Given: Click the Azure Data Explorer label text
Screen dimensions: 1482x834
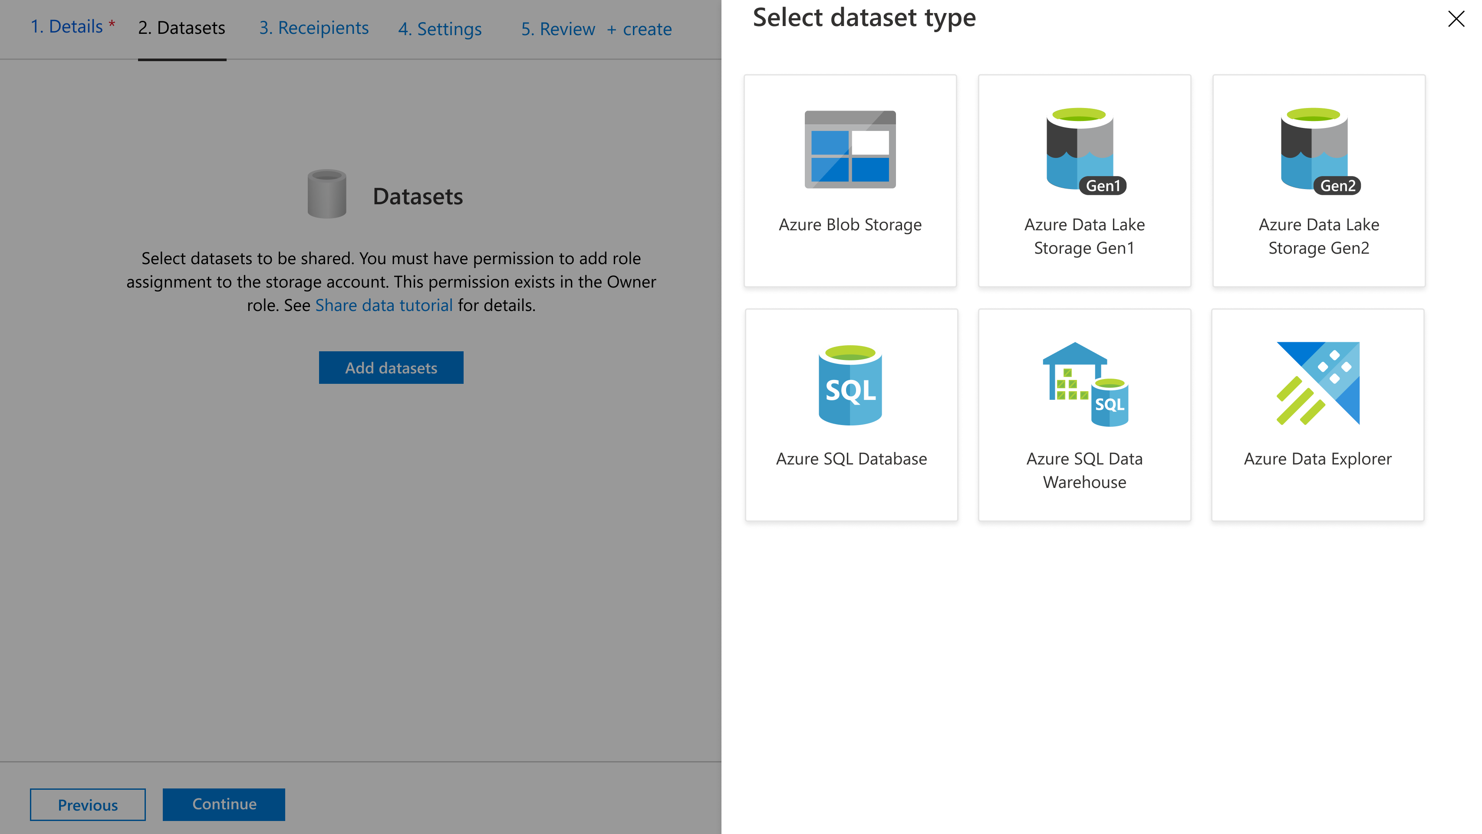Looking at the screenshot, I should (1317, 459).
